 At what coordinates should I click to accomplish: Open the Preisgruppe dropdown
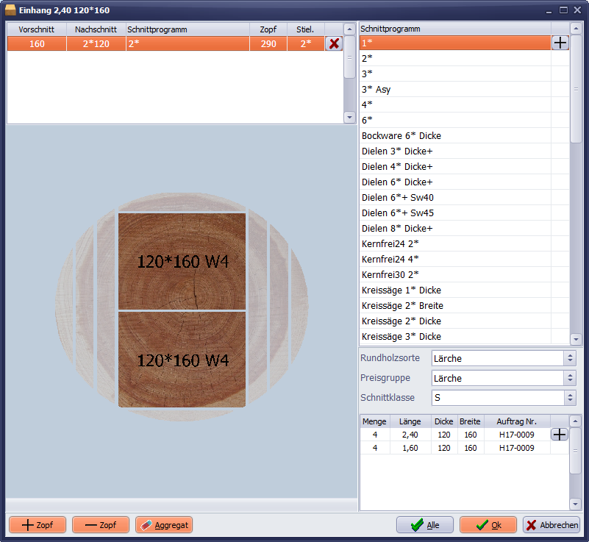pos(570,378)
